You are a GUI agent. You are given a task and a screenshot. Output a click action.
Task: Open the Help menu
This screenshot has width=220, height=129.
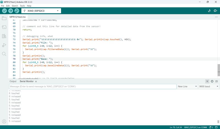pos(29,6)
